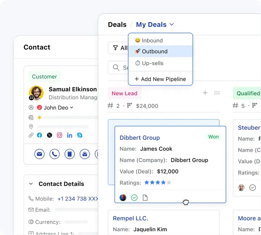
Task: Open the contact's X profile
Action: coord(49,135)
